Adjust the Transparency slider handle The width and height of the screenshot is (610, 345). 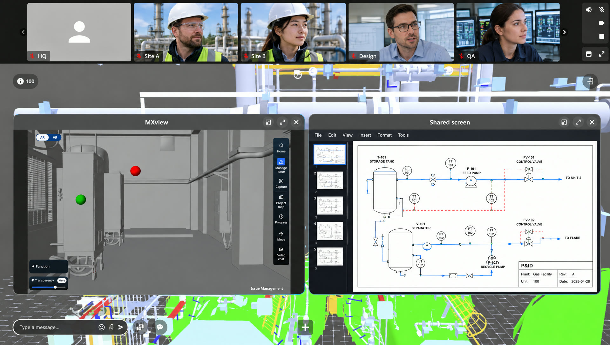click(x=55, y=287)
